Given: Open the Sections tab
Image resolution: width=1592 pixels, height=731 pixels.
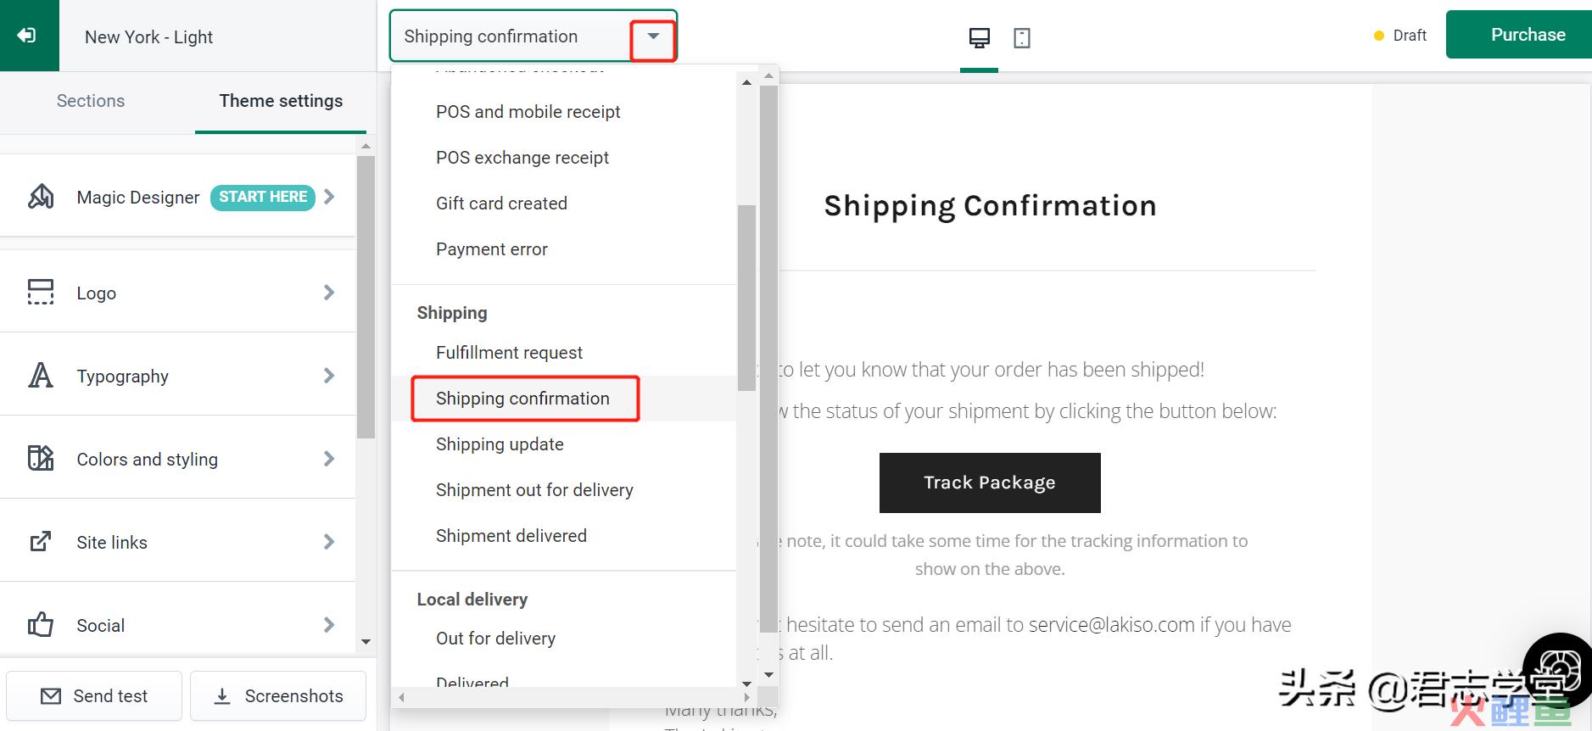Looking at the screenshot, I should coord(91,101).
